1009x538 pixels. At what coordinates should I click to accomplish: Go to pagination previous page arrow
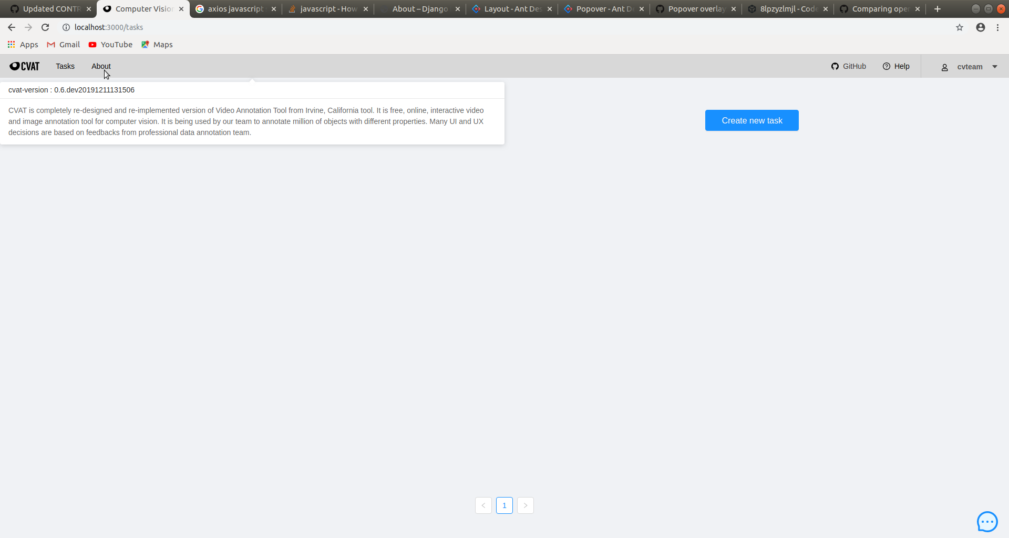[x=483, y=505]
